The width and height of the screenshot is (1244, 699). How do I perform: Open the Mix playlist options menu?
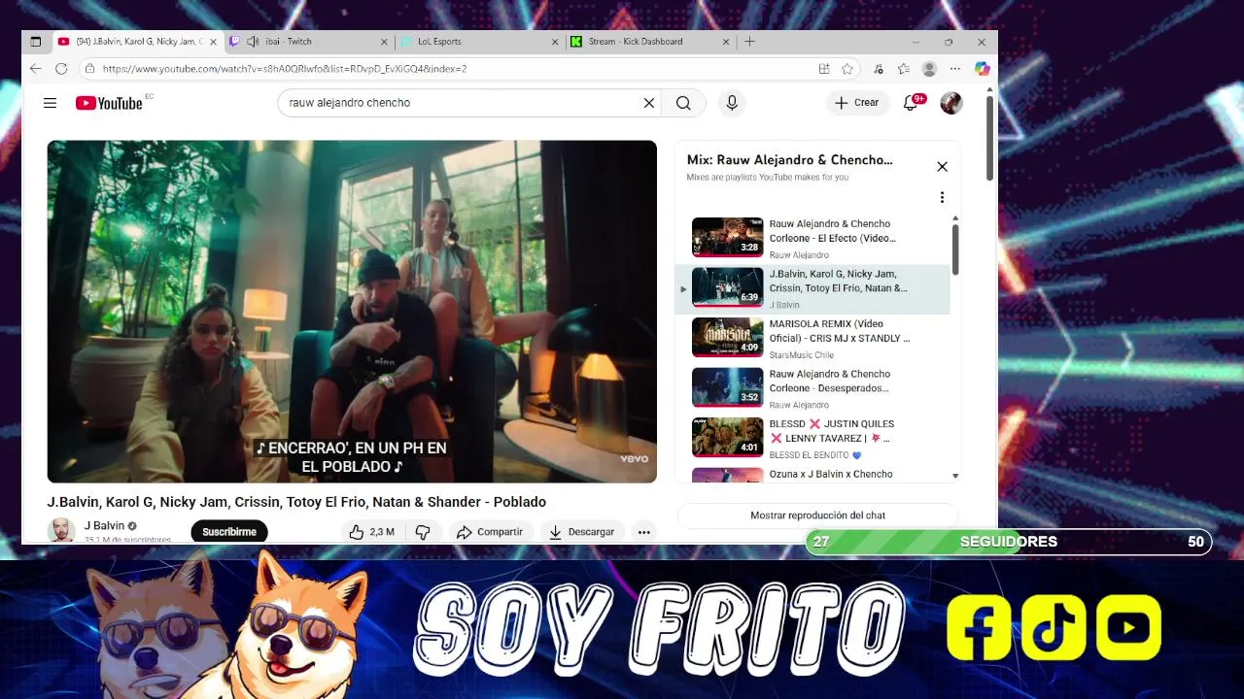coord(942,198)
